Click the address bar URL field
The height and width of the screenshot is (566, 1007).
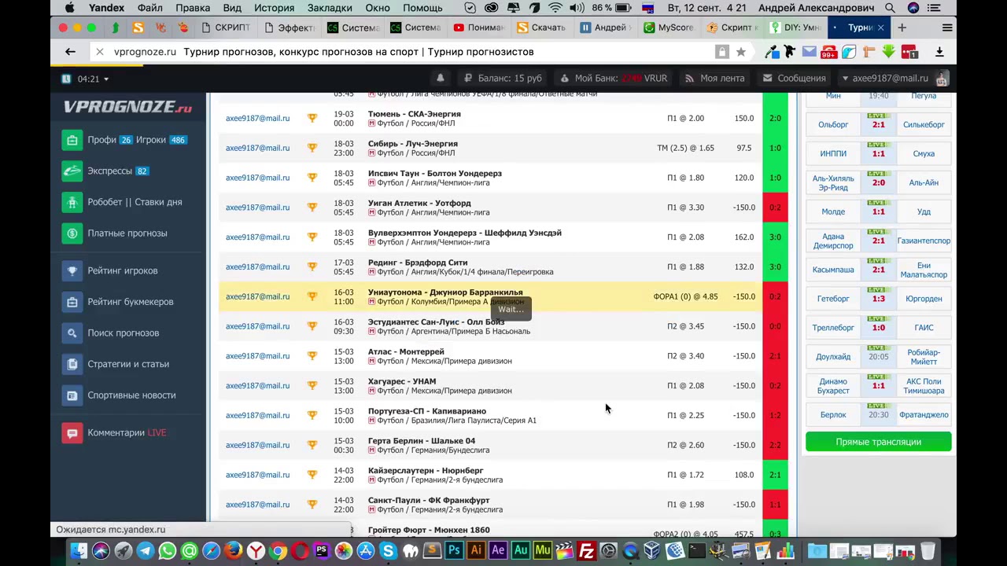click(x=409, y=52)
